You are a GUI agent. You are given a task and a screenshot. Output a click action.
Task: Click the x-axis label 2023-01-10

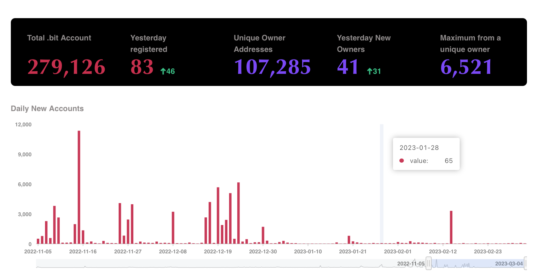pos(308,251)
